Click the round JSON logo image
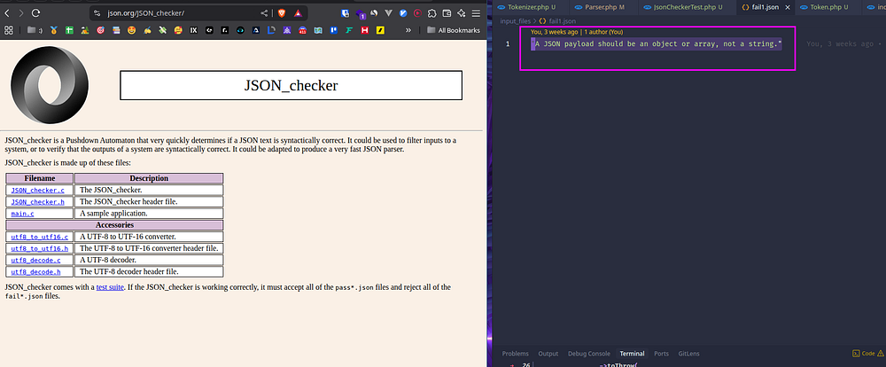Image resolution: width=886 pixels, height=367 pixels. (50, 85)
